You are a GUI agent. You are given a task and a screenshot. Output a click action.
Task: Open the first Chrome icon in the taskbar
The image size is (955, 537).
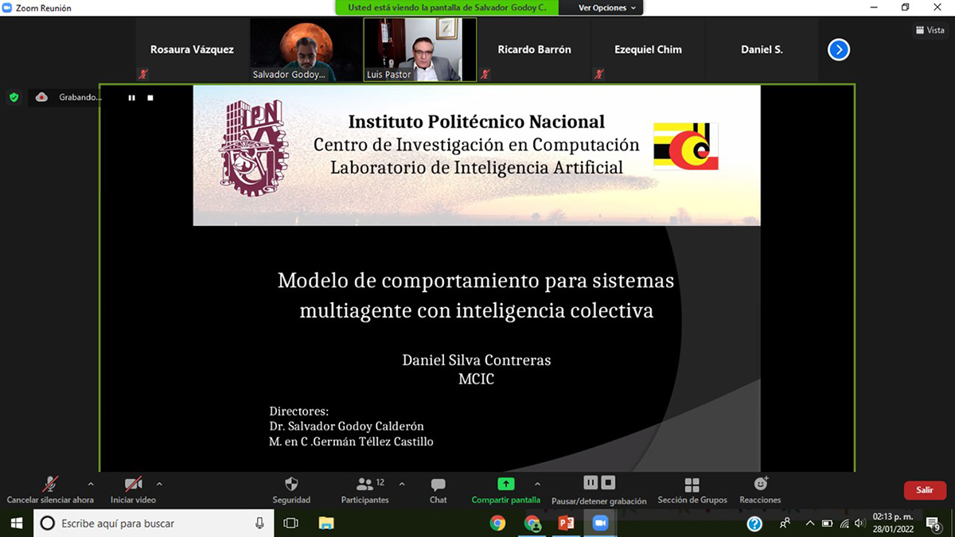click(498, 523)
